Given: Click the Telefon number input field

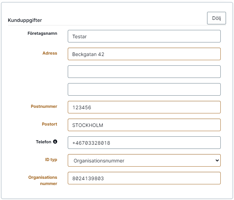Looking at the screenshot, I should click(x=144, y=143).
